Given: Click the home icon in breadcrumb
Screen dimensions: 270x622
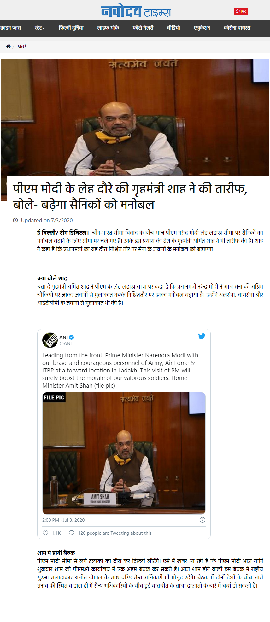Looking at the screenshot, I should tap(8, 46).
